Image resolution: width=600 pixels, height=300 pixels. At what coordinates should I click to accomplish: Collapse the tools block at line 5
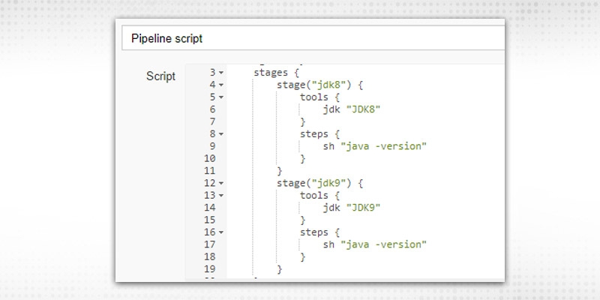221,97
